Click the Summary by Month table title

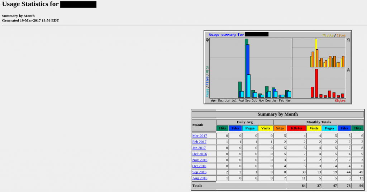tap(278, 114)
